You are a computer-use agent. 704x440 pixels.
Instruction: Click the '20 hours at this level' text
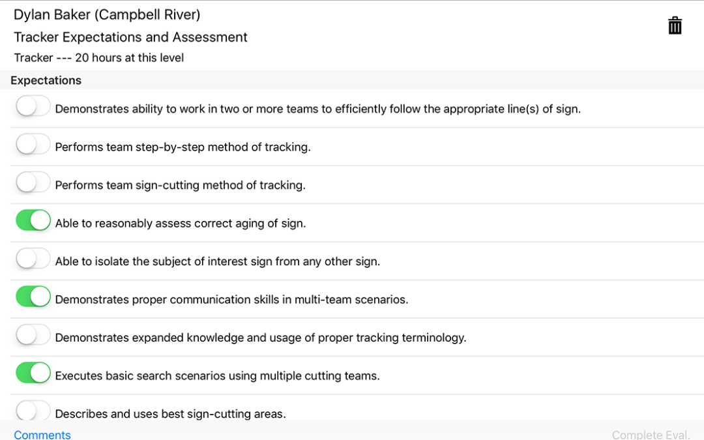[x=129, y=58]
